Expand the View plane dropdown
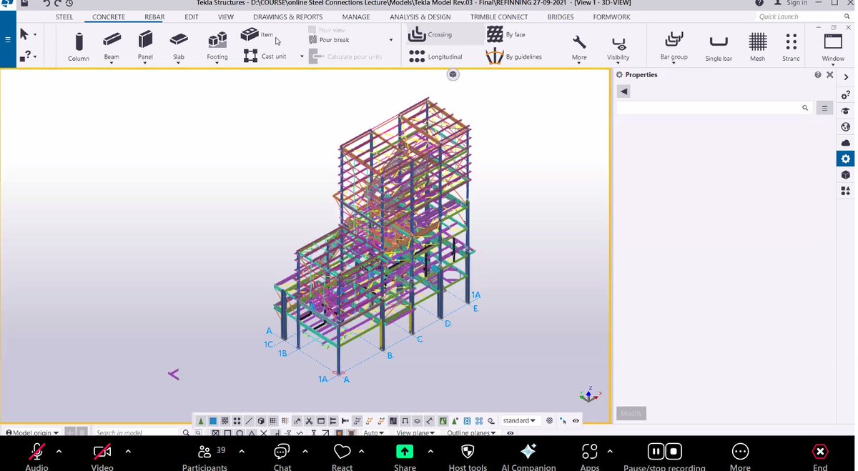The height and width of the screenshot is (471, 858). click(414, 432)
